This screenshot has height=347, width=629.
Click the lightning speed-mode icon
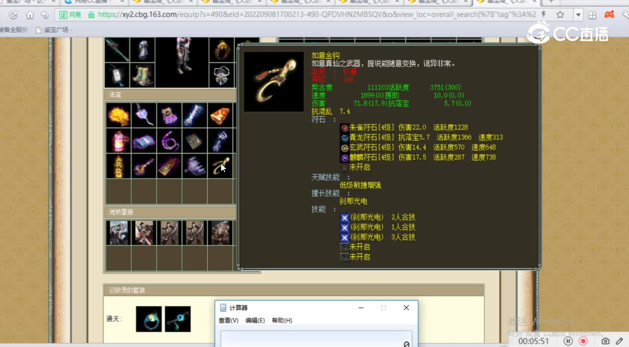click(544, 14)
